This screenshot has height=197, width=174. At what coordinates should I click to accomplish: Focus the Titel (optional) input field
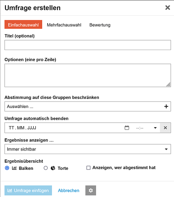(x=88, y=45)
